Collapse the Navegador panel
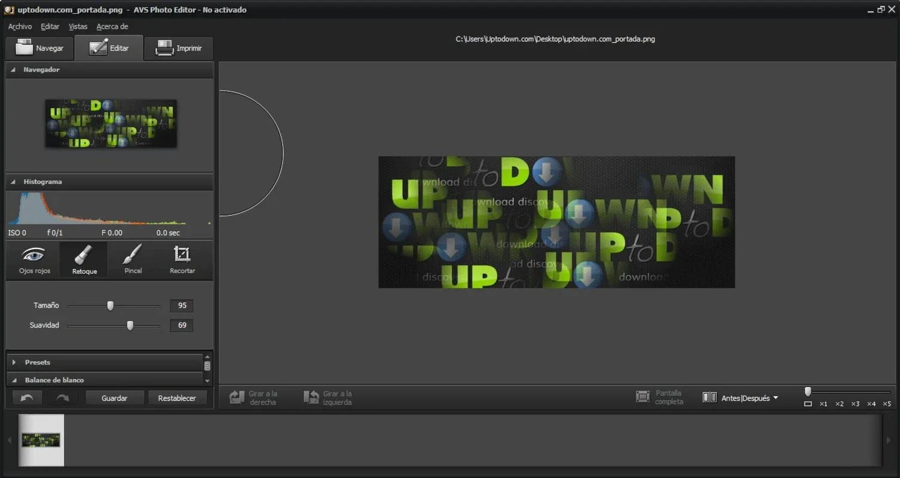The image size is (900, 478). click(13, 70)
